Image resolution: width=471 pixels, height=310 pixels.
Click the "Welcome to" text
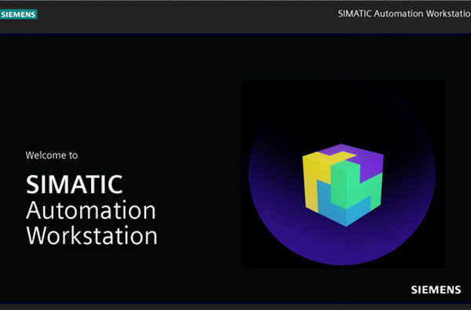pyautogui.click(x=52, y=155)
